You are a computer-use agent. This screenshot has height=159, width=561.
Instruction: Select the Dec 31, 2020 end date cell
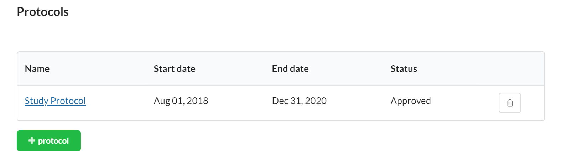click(x=299, y=101)
